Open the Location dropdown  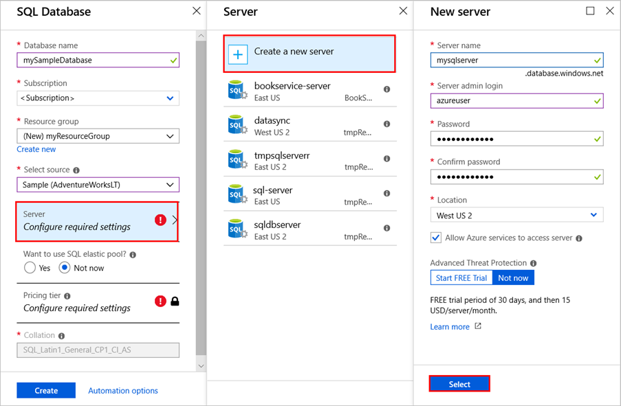(x=517, y=215)
